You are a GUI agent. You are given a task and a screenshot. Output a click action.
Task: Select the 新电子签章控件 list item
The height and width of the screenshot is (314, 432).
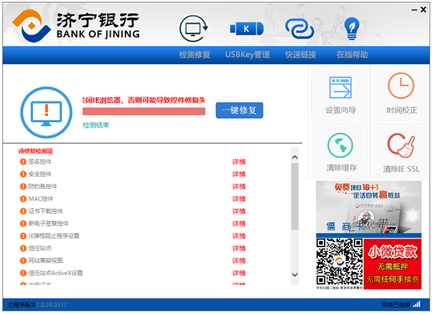(x=49, y=224)
